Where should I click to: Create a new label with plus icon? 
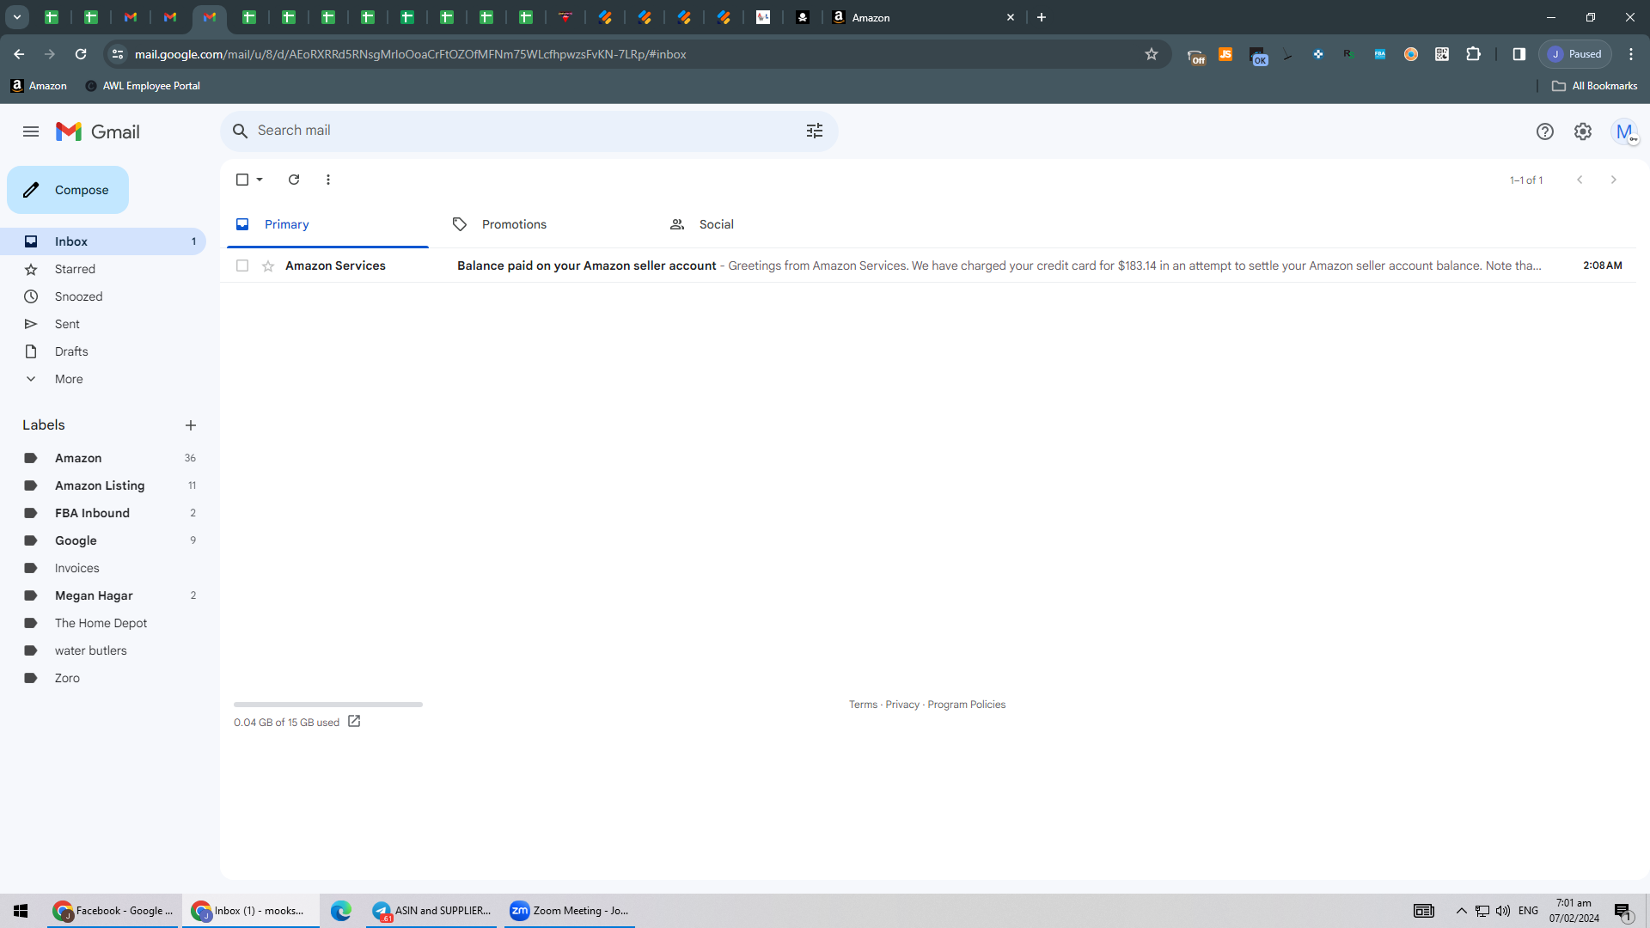[x=191, y=425]
